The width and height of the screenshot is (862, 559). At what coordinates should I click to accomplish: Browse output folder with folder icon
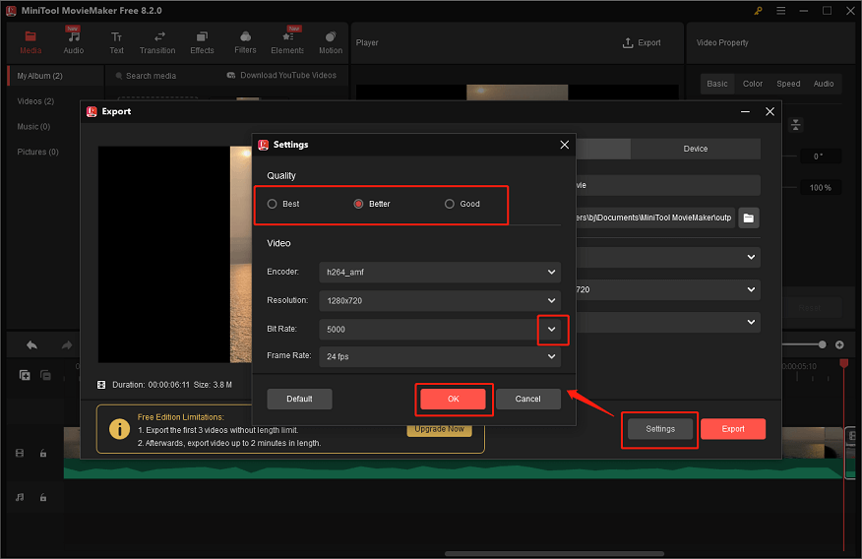tap(748, 217)
